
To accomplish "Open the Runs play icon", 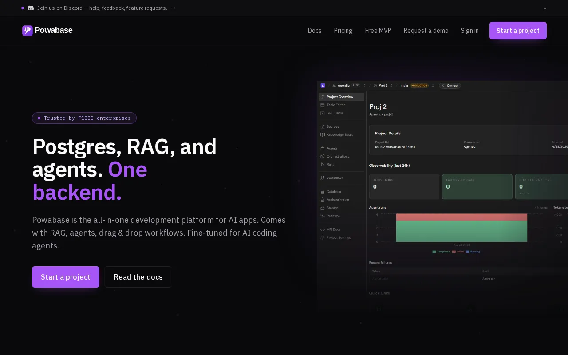I will [323, 164].
